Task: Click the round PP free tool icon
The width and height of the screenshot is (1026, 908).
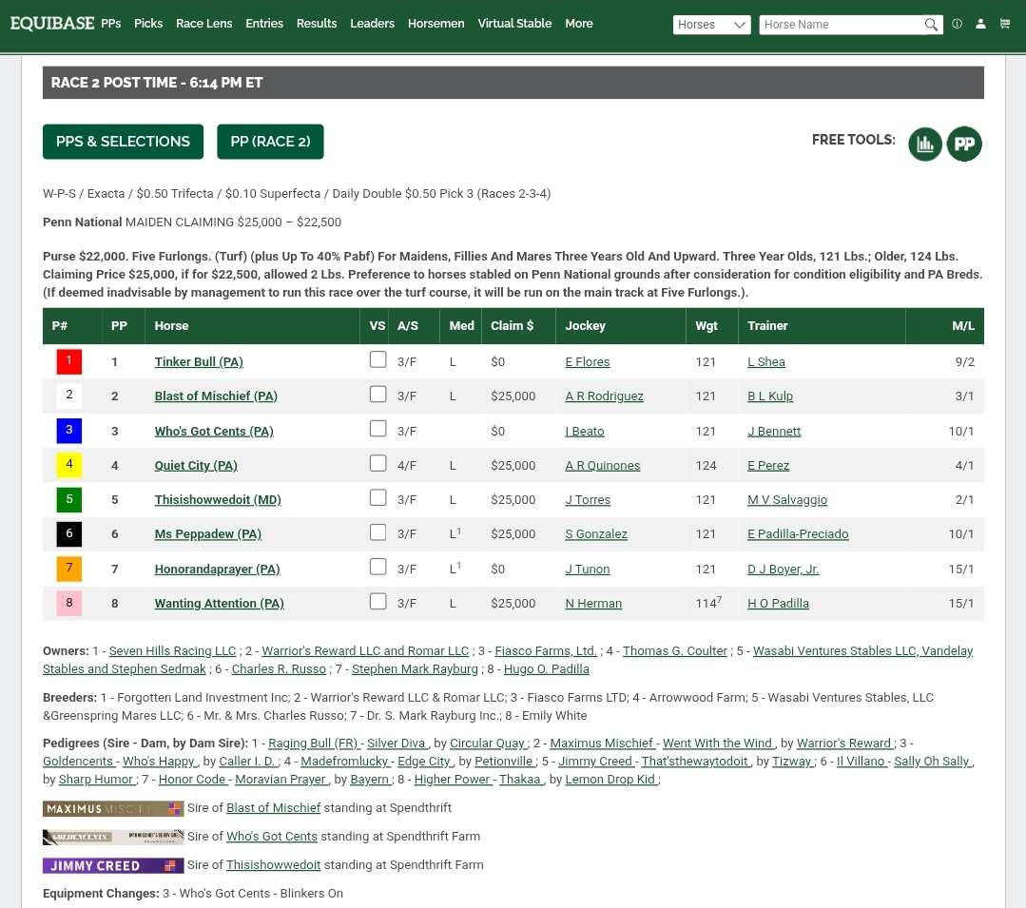Action: [964, 144]
